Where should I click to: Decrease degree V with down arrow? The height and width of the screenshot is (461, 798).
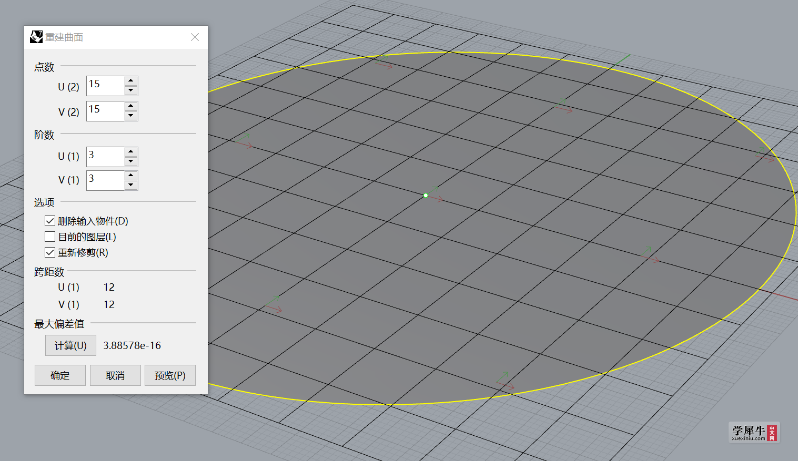[x=131, y=186]
